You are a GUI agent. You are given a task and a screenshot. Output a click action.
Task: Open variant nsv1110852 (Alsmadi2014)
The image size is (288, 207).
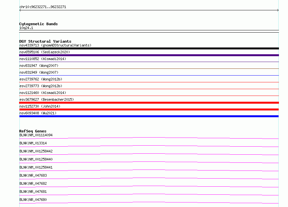click(x=43, y=59)
